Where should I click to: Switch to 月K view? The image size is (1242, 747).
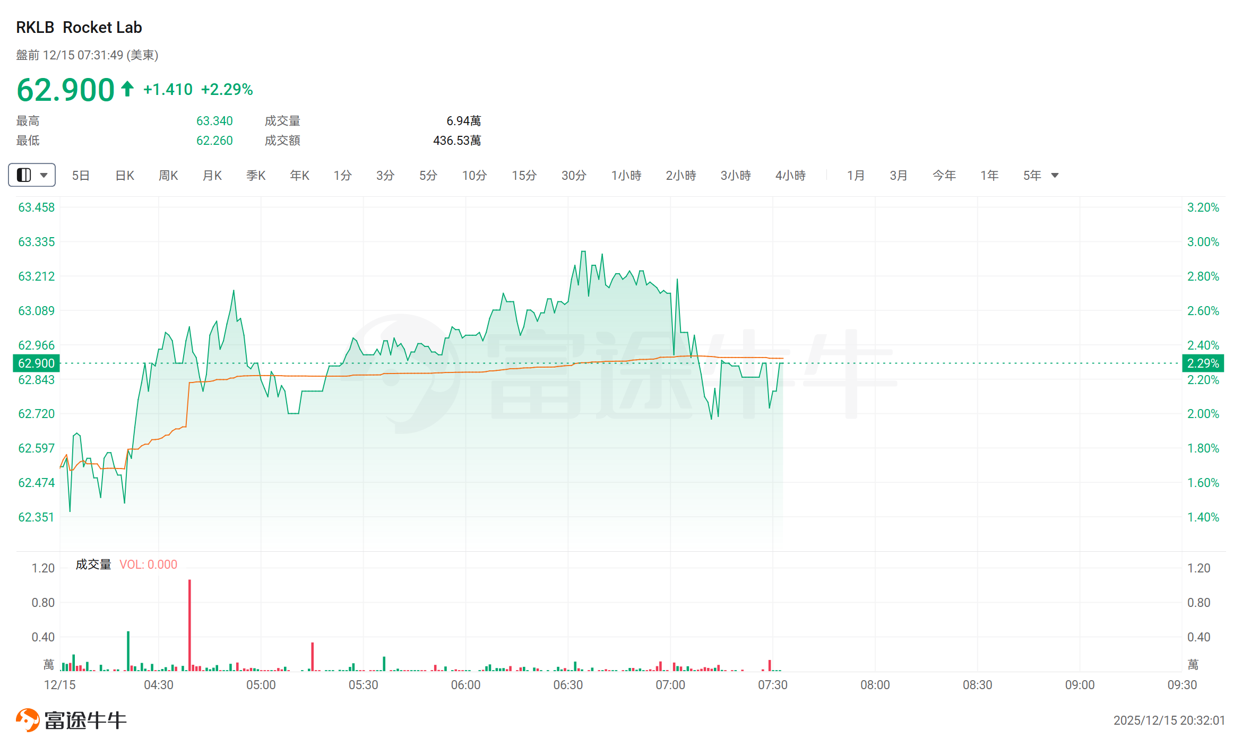tap(212, 175)
